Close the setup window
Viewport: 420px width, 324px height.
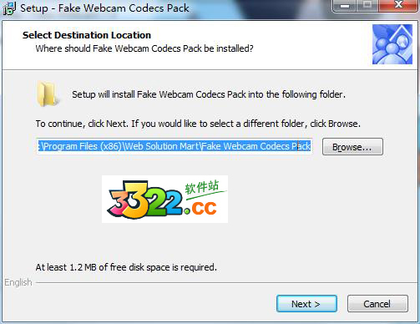[x=398, y=6]
